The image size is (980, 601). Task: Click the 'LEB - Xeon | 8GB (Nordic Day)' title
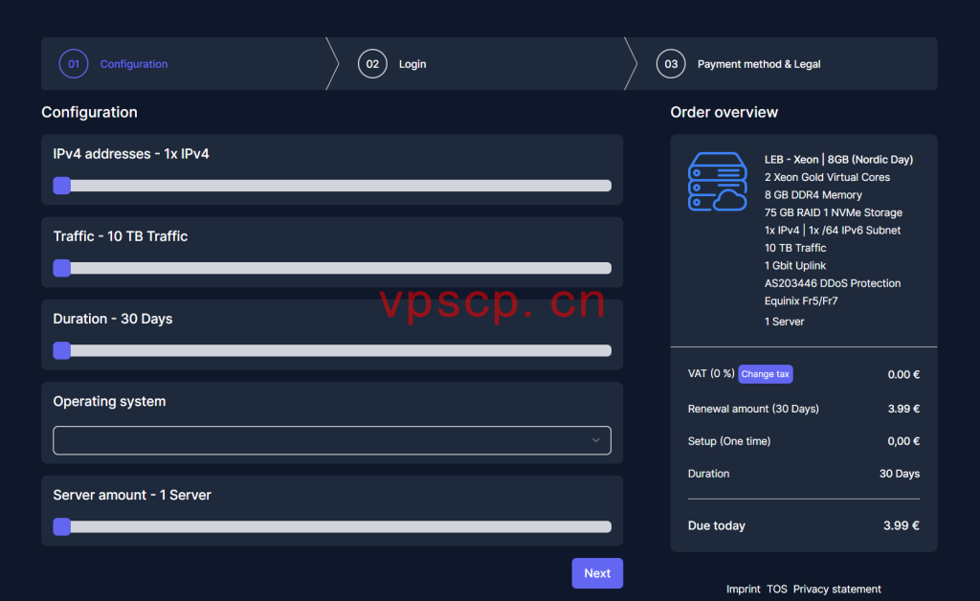coord(838,159)
